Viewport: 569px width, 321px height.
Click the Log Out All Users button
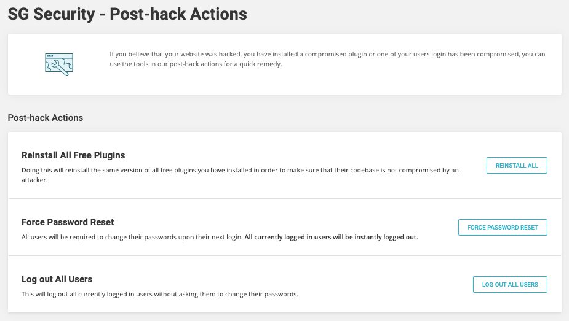pyautogui.click(x=510, y=284)
